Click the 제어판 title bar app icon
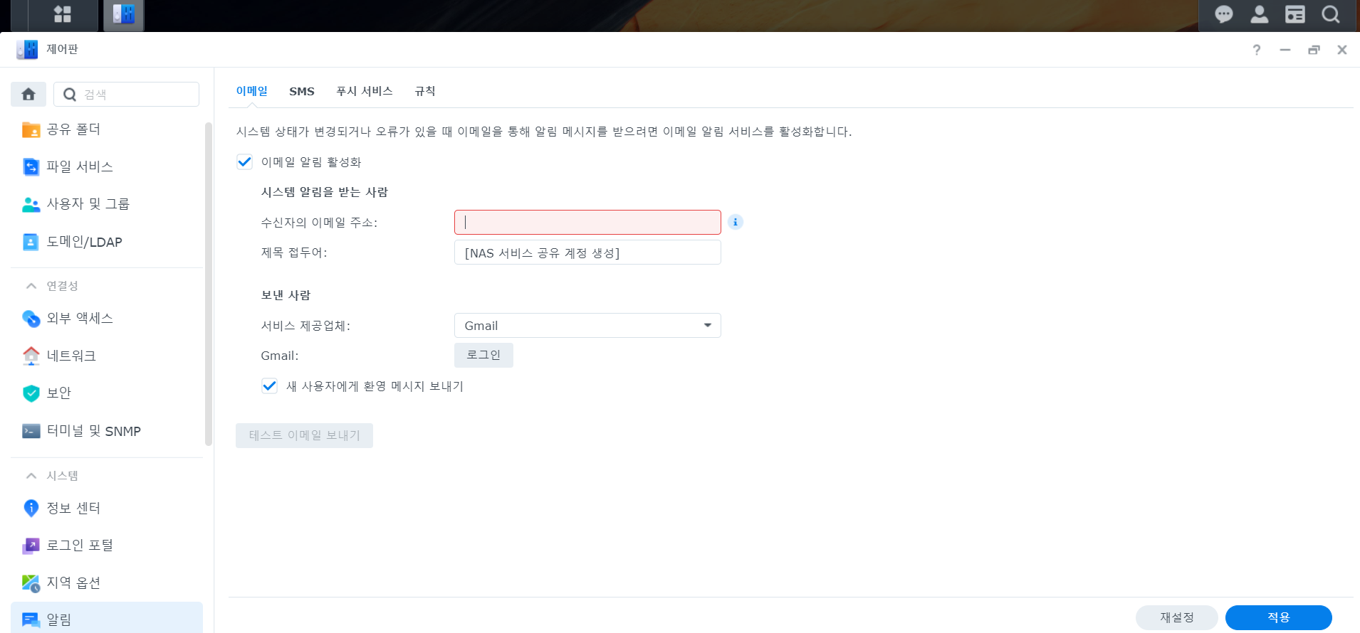1360x633 pixels. tap(27, 49)
